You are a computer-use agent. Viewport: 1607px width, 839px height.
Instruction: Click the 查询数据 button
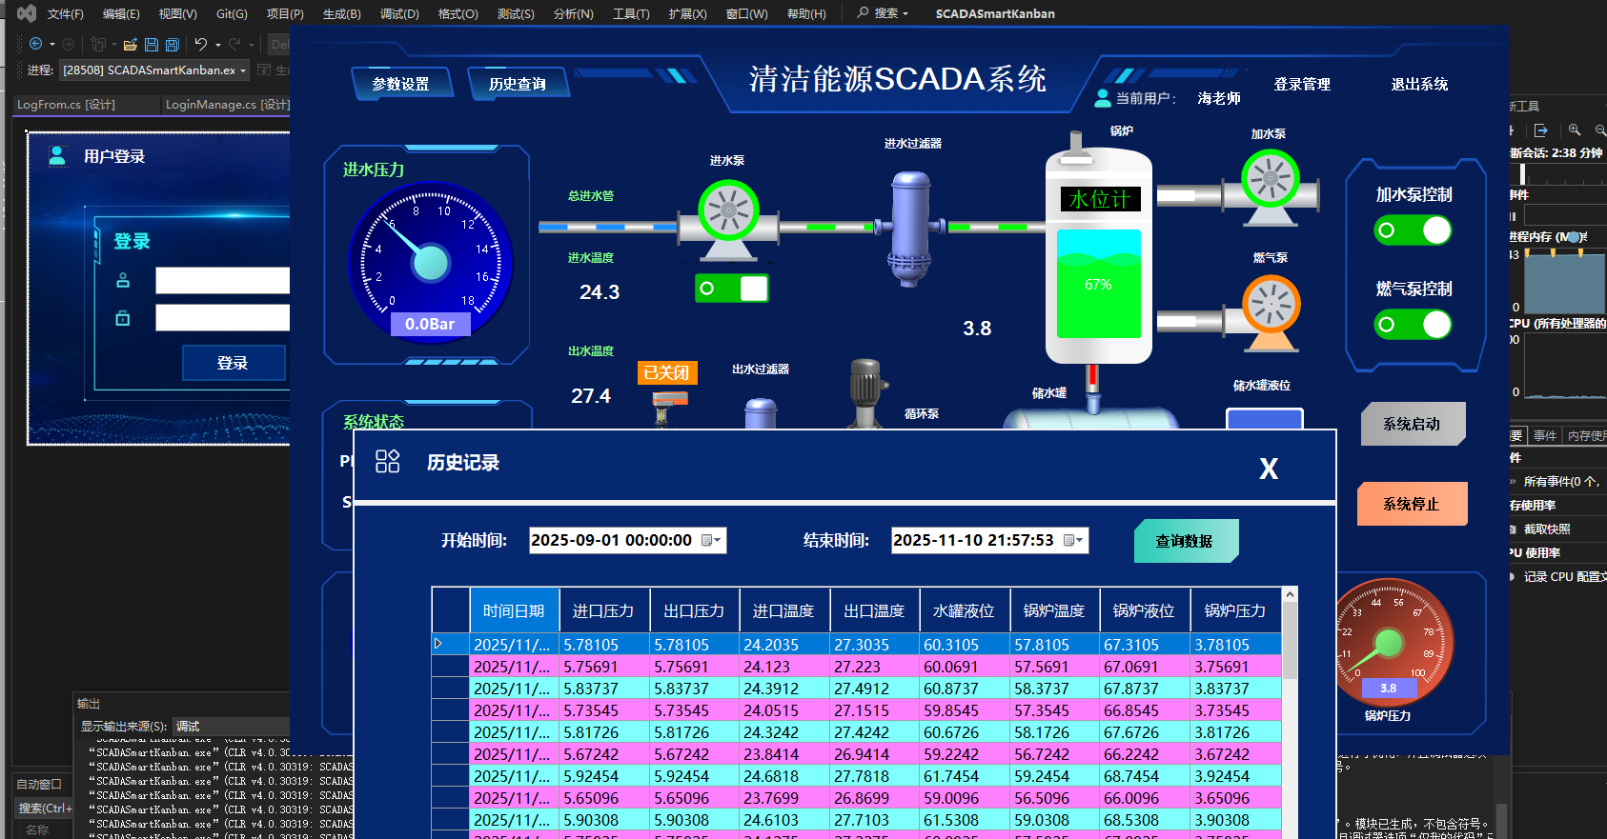1185,541
